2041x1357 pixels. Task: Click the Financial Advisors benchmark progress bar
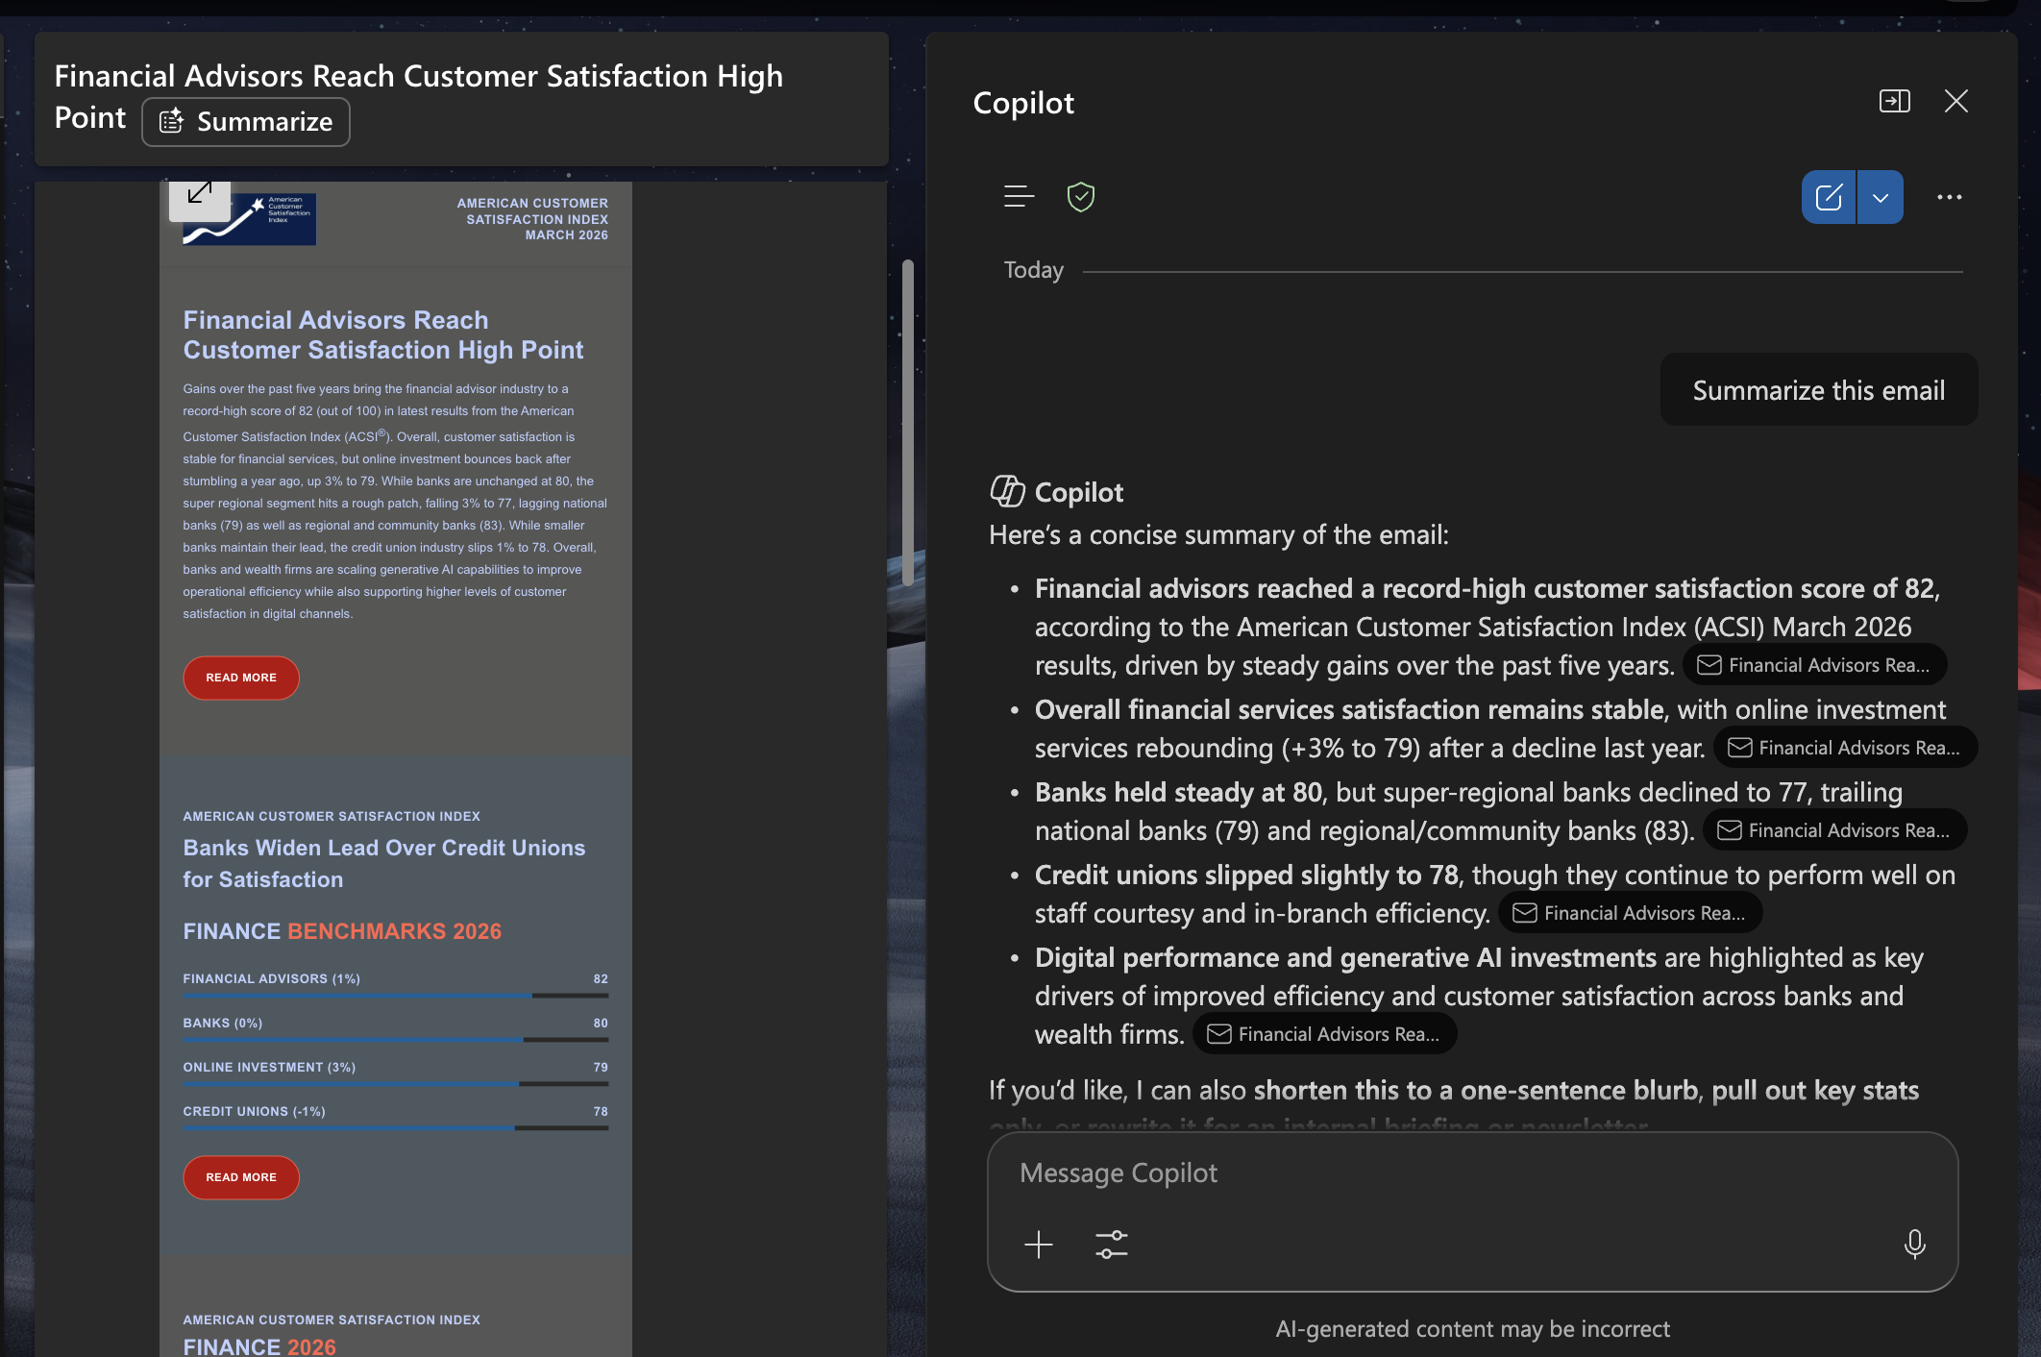(x=395, y=996)
